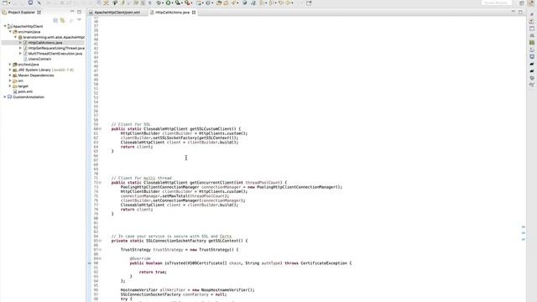
Task: Expand the target folder
Action: (10, 86)
